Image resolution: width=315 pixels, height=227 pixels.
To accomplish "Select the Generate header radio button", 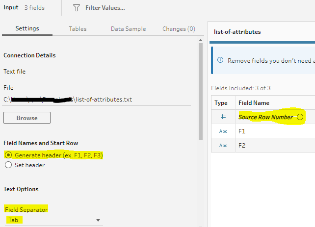I will [8, 155].
